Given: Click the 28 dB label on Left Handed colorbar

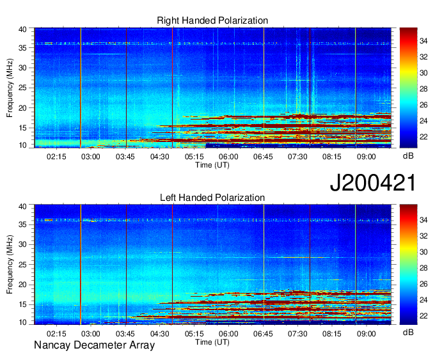Looking at the screenshot, I should [423, 268].
